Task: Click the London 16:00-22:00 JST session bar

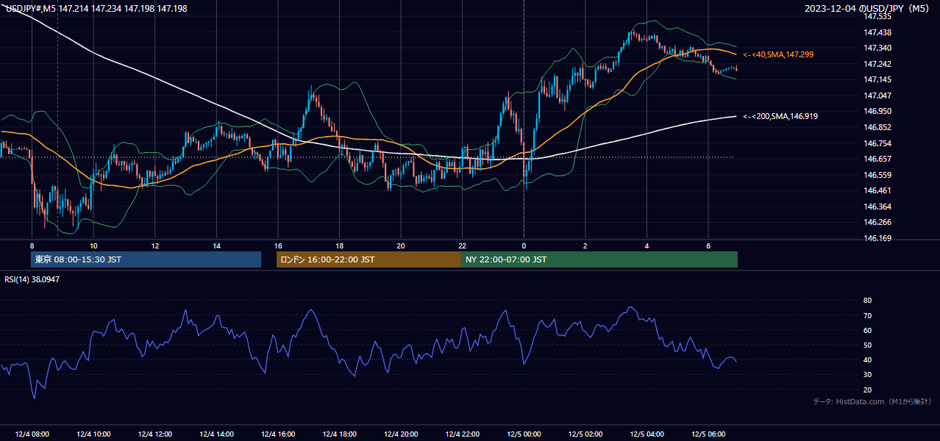Action: [368, 259]
